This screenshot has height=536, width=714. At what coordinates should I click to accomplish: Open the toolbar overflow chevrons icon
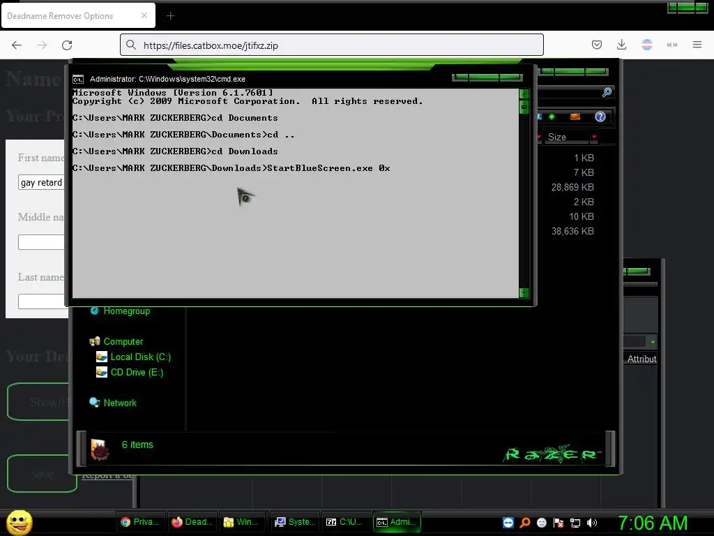(671, 45)
